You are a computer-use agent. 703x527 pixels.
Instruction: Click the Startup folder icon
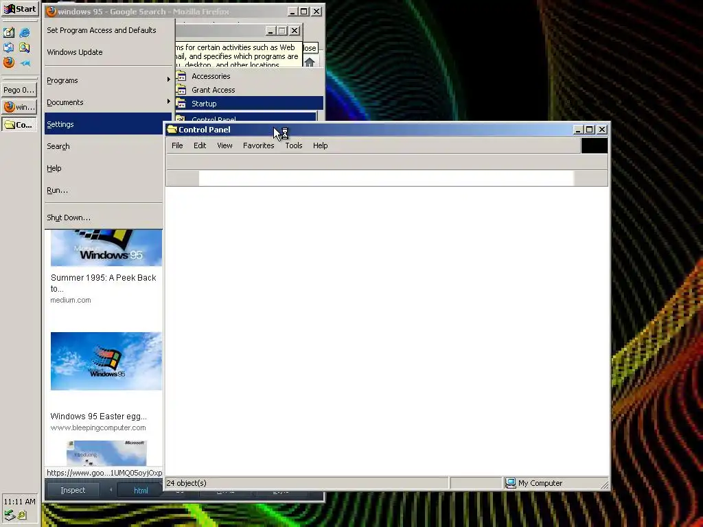click(181, 104)
